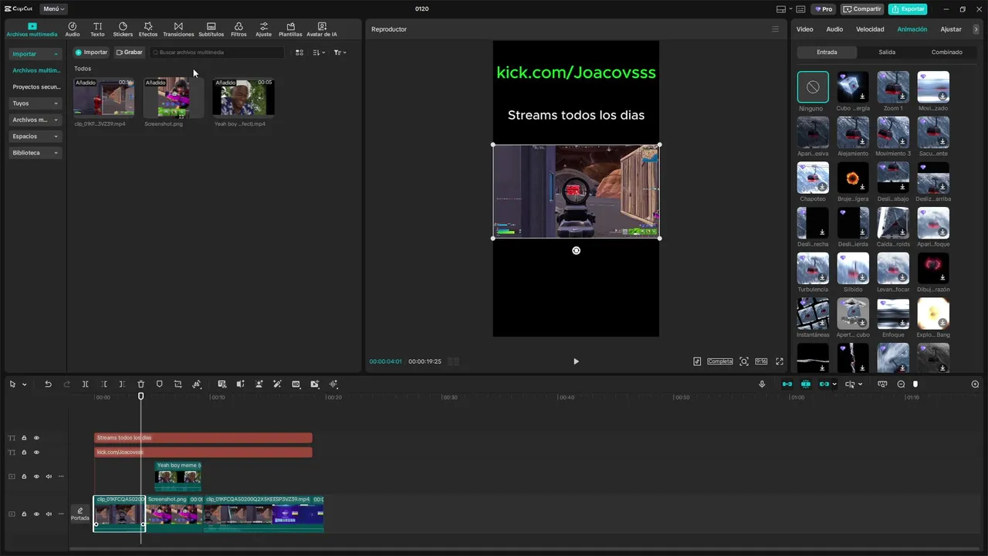Screen dimensions: 988x556
Task: Toggle main track magnet snapping
Action: point(787,384)
